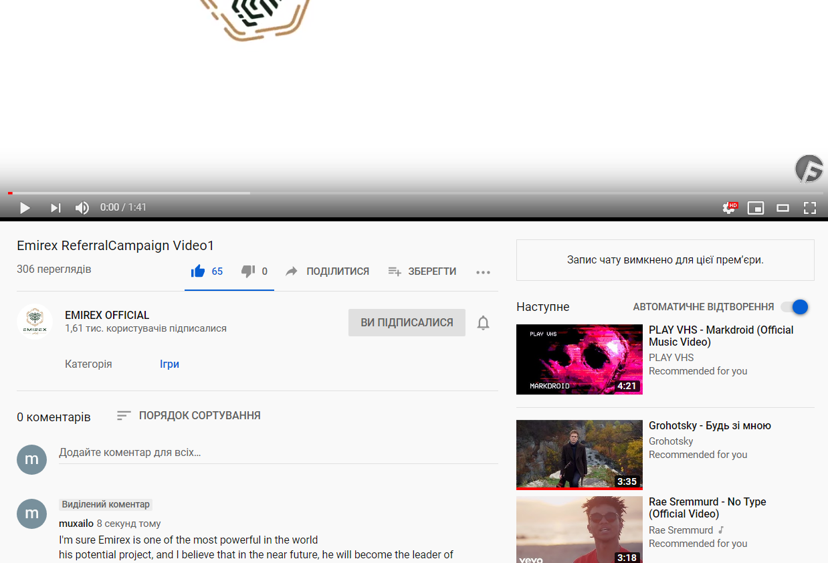The image size is (828, 563).
Task: Open the muxailo commenter name
Action: pos(76,524)
